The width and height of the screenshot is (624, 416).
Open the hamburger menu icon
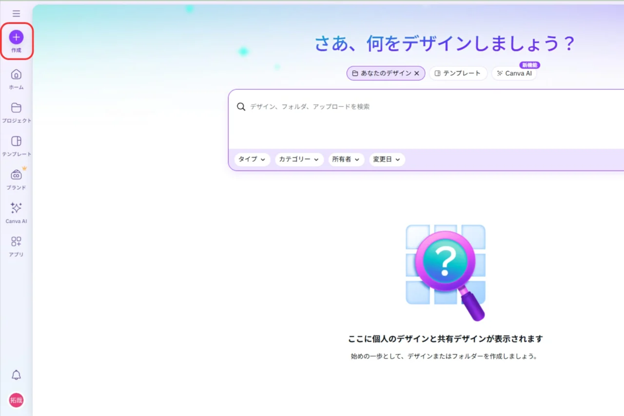(x=16, y=14)
